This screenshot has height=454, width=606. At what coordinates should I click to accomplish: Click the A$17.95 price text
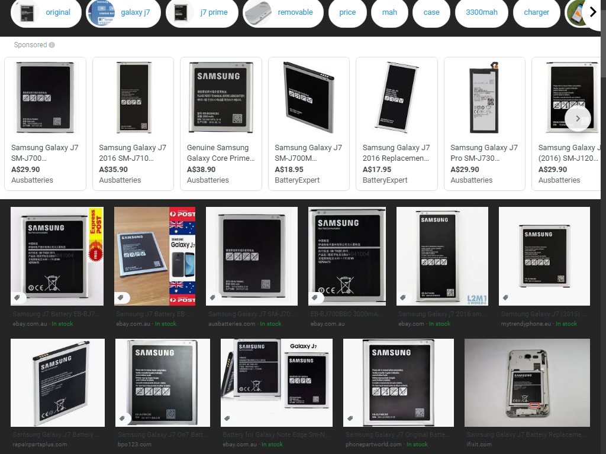coord(377,170)
